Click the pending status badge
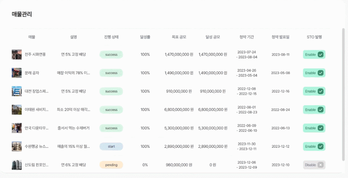Screen dimensions: 348x178 pyautogui.click(x=111, y=165)
